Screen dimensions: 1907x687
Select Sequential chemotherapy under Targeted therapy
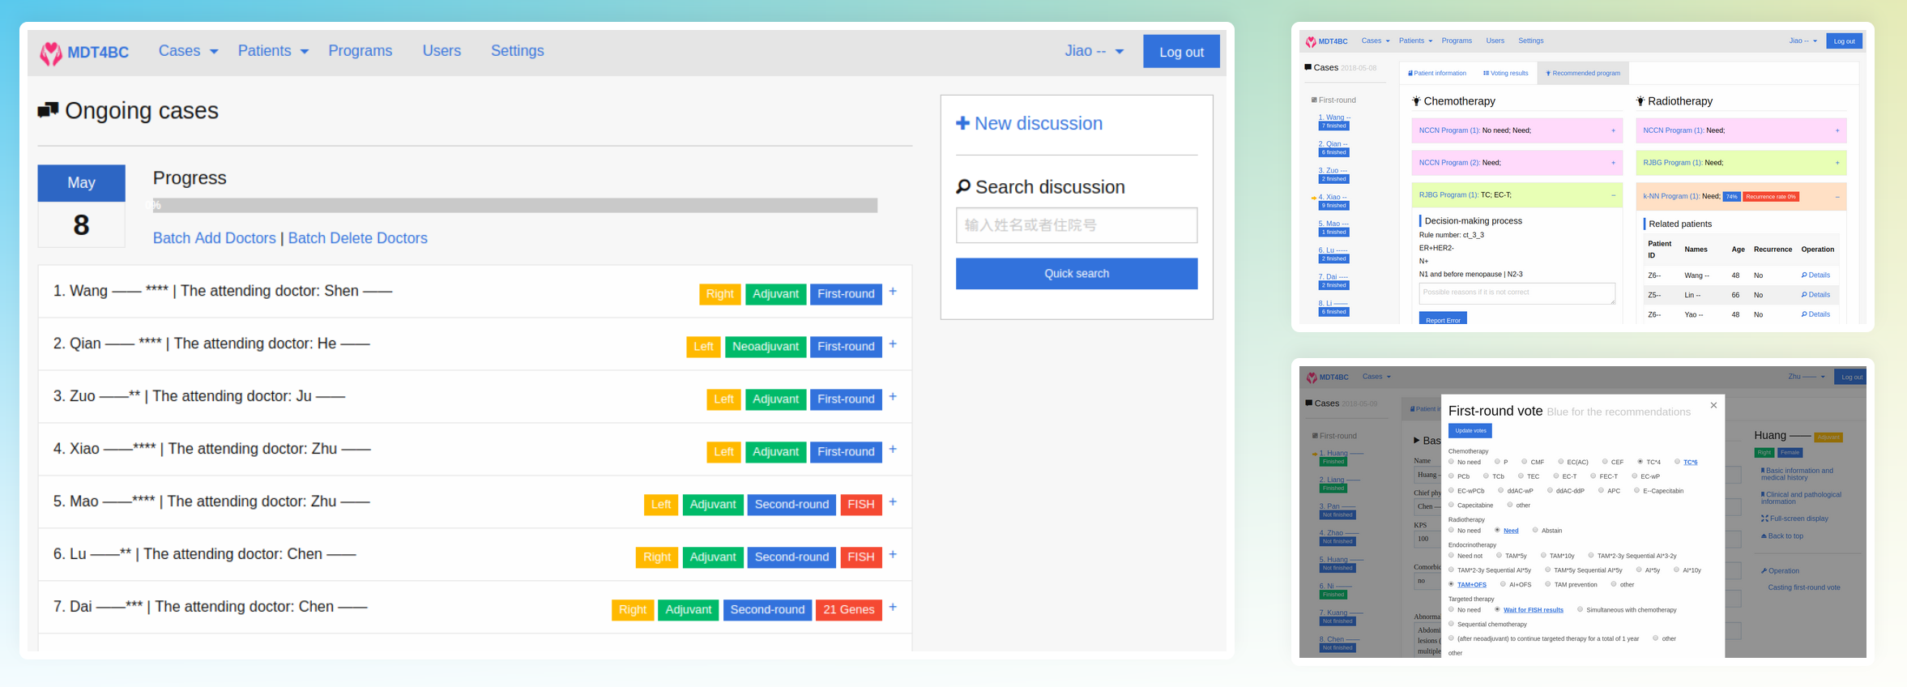pyautogui.click(x=1452, y=624)
